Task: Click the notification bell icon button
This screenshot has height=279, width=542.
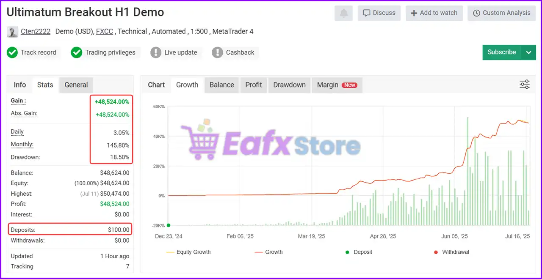Action: [x=344, y=13]
